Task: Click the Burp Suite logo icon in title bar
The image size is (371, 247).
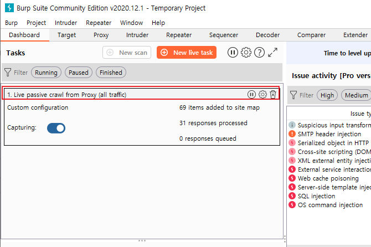Action: tap(9, 8)
